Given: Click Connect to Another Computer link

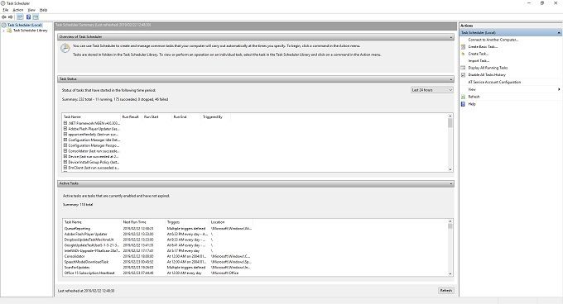Looking at the screenshot, I should [493, 40].
